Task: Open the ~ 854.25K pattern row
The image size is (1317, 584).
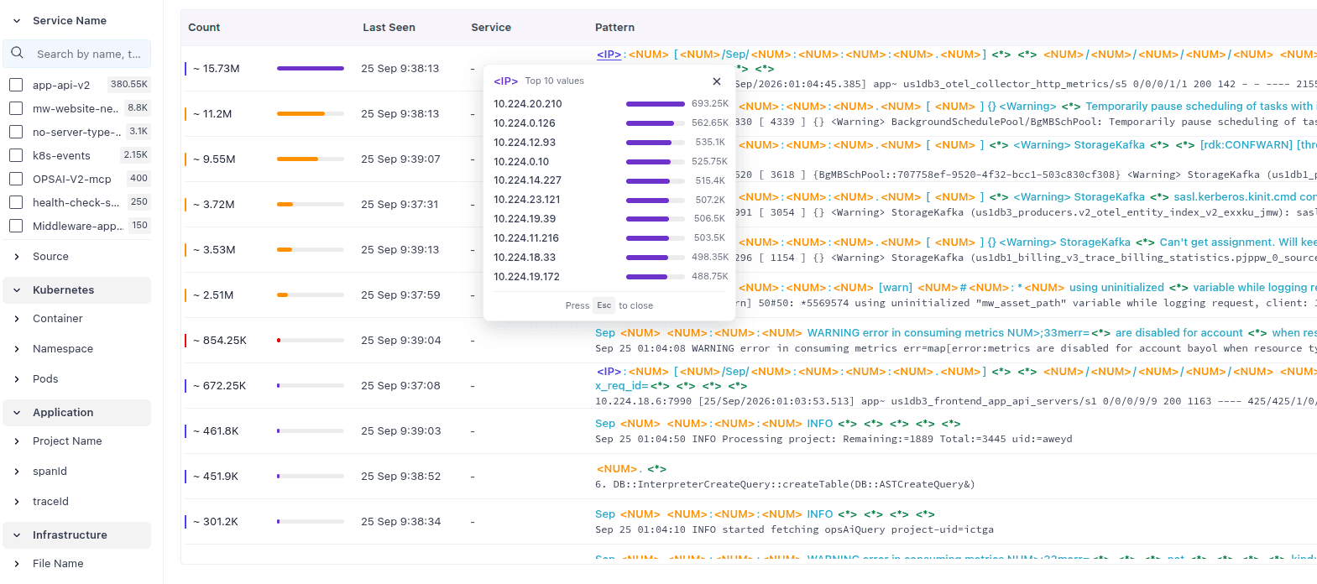Action: point(749,341)
